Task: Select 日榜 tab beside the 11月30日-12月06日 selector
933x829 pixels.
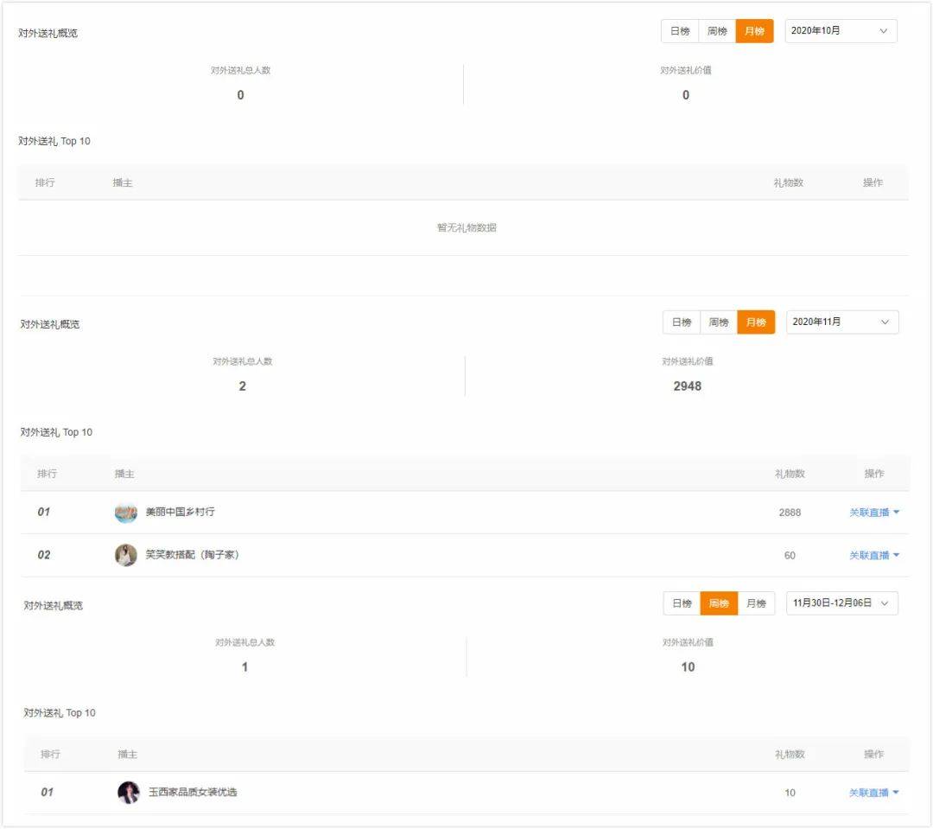Action: 682,603
